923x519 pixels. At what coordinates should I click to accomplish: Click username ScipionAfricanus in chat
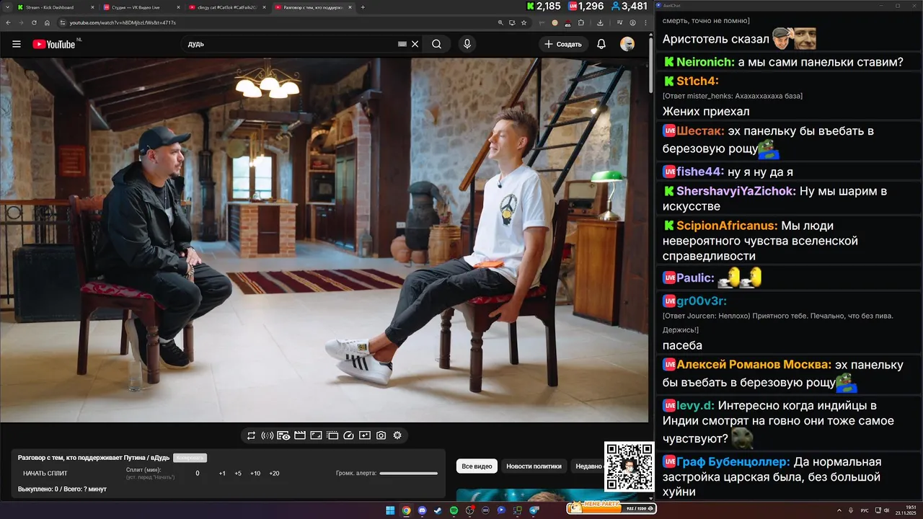tap(727, 226)
